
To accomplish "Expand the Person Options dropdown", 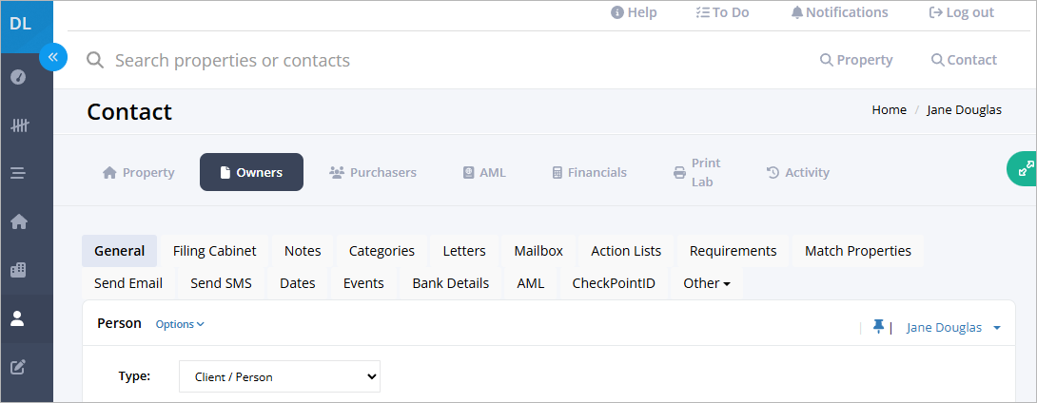I will pyautogui.click(x=180, y=324).
